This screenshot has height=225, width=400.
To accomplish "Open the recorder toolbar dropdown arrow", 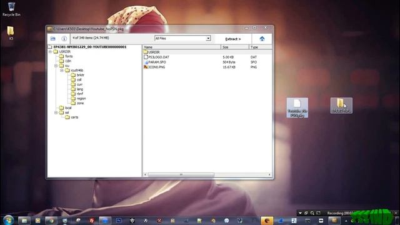I will [x=300, y=212].
